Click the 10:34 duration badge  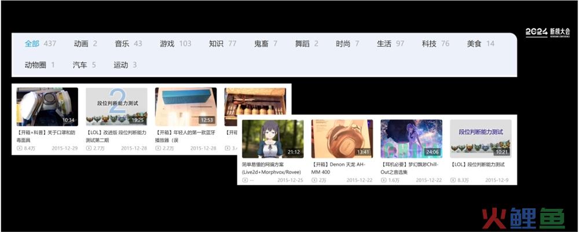(x=69, y=120)
